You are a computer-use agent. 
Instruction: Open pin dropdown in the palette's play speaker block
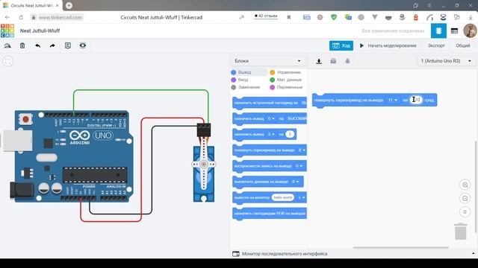299,166
